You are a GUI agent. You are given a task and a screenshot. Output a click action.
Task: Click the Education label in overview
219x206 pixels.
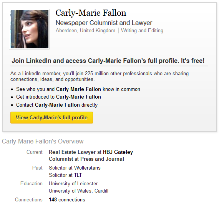[32, 183]
